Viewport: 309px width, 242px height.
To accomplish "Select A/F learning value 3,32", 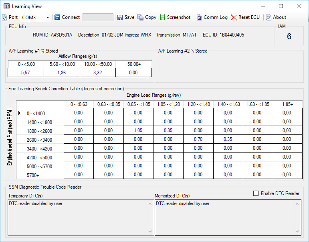I will (97, 73).
